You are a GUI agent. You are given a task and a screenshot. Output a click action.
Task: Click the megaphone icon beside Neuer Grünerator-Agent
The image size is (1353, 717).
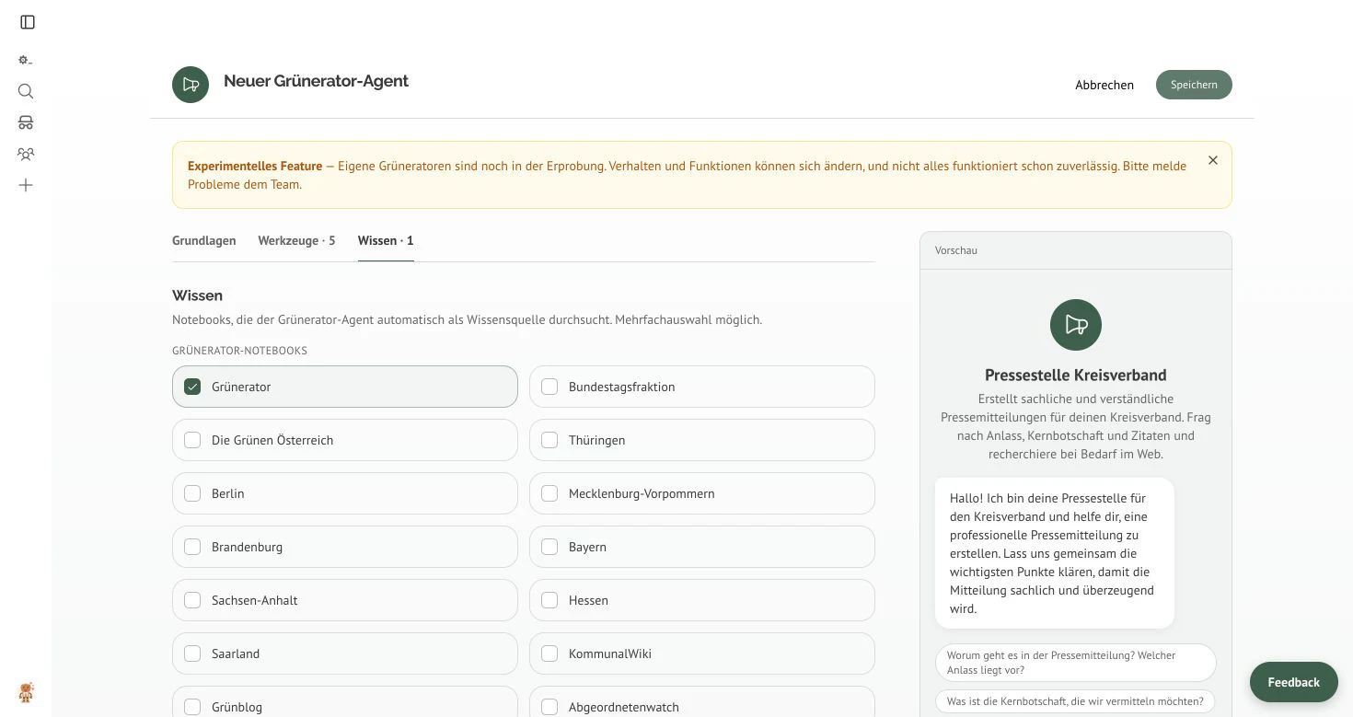(191, 85)
